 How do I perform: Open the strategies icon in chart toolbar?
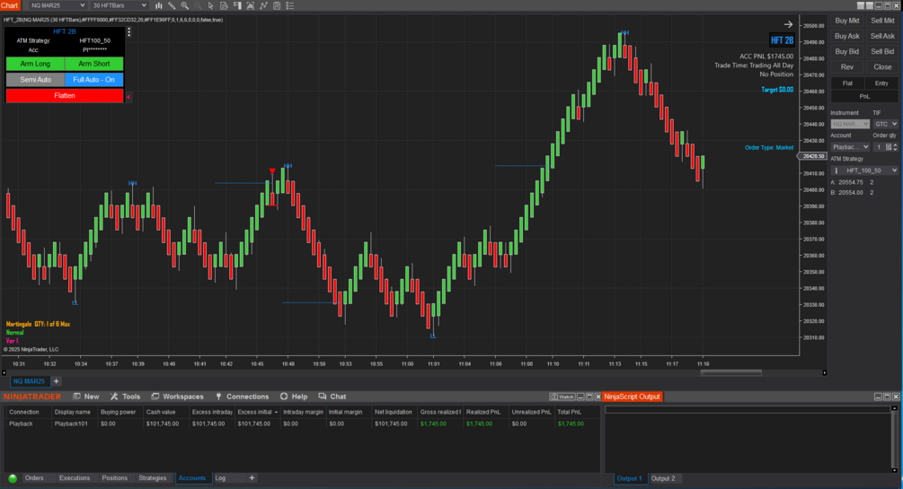coord(277,5)
